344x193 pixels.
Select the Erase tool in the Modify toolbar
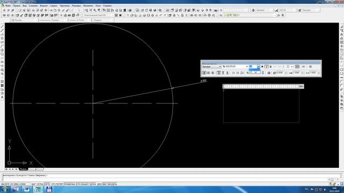[x=342, y=26]
